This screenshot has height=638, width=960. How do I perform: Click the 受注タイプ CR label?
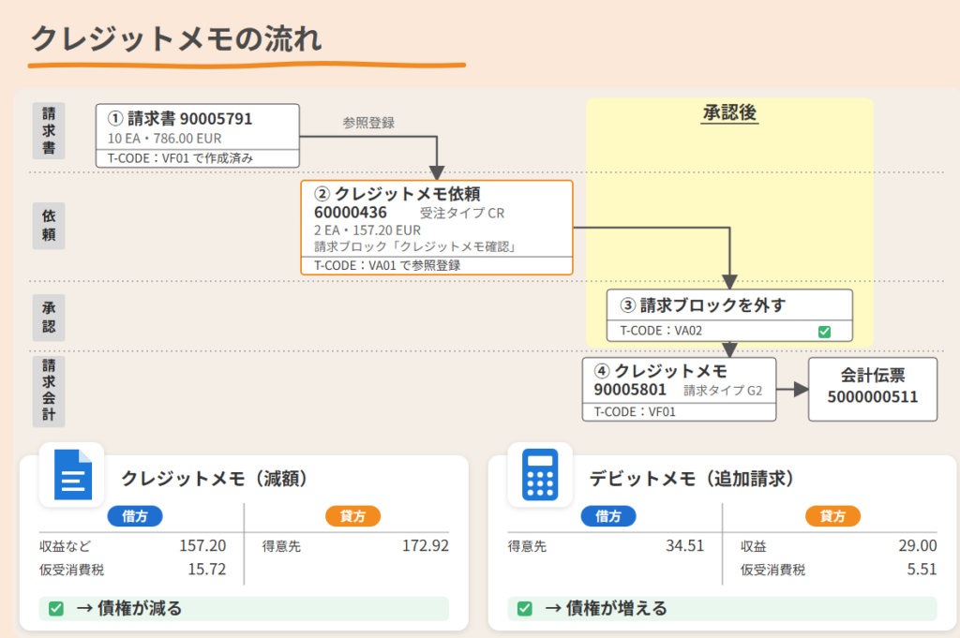point(462,214)
